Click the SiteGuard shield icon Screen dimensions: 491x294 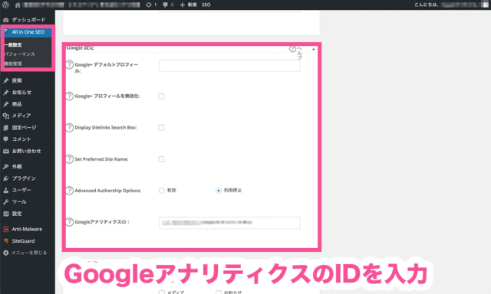pyautogui.click(x=5, y=241)
